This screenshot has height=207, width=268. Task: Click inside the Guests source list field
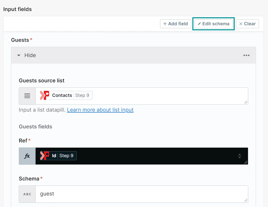pyautogui.click(x=142, y=96)
